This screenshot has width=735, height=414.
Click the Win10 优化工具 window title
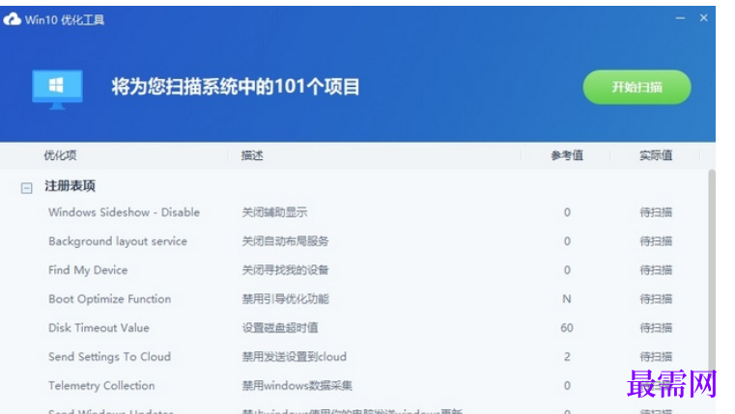pyautogui.click(x=65, y=19)
